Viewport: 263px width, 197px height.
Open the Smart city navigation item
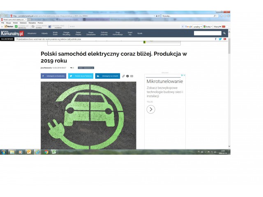point(130,33)
